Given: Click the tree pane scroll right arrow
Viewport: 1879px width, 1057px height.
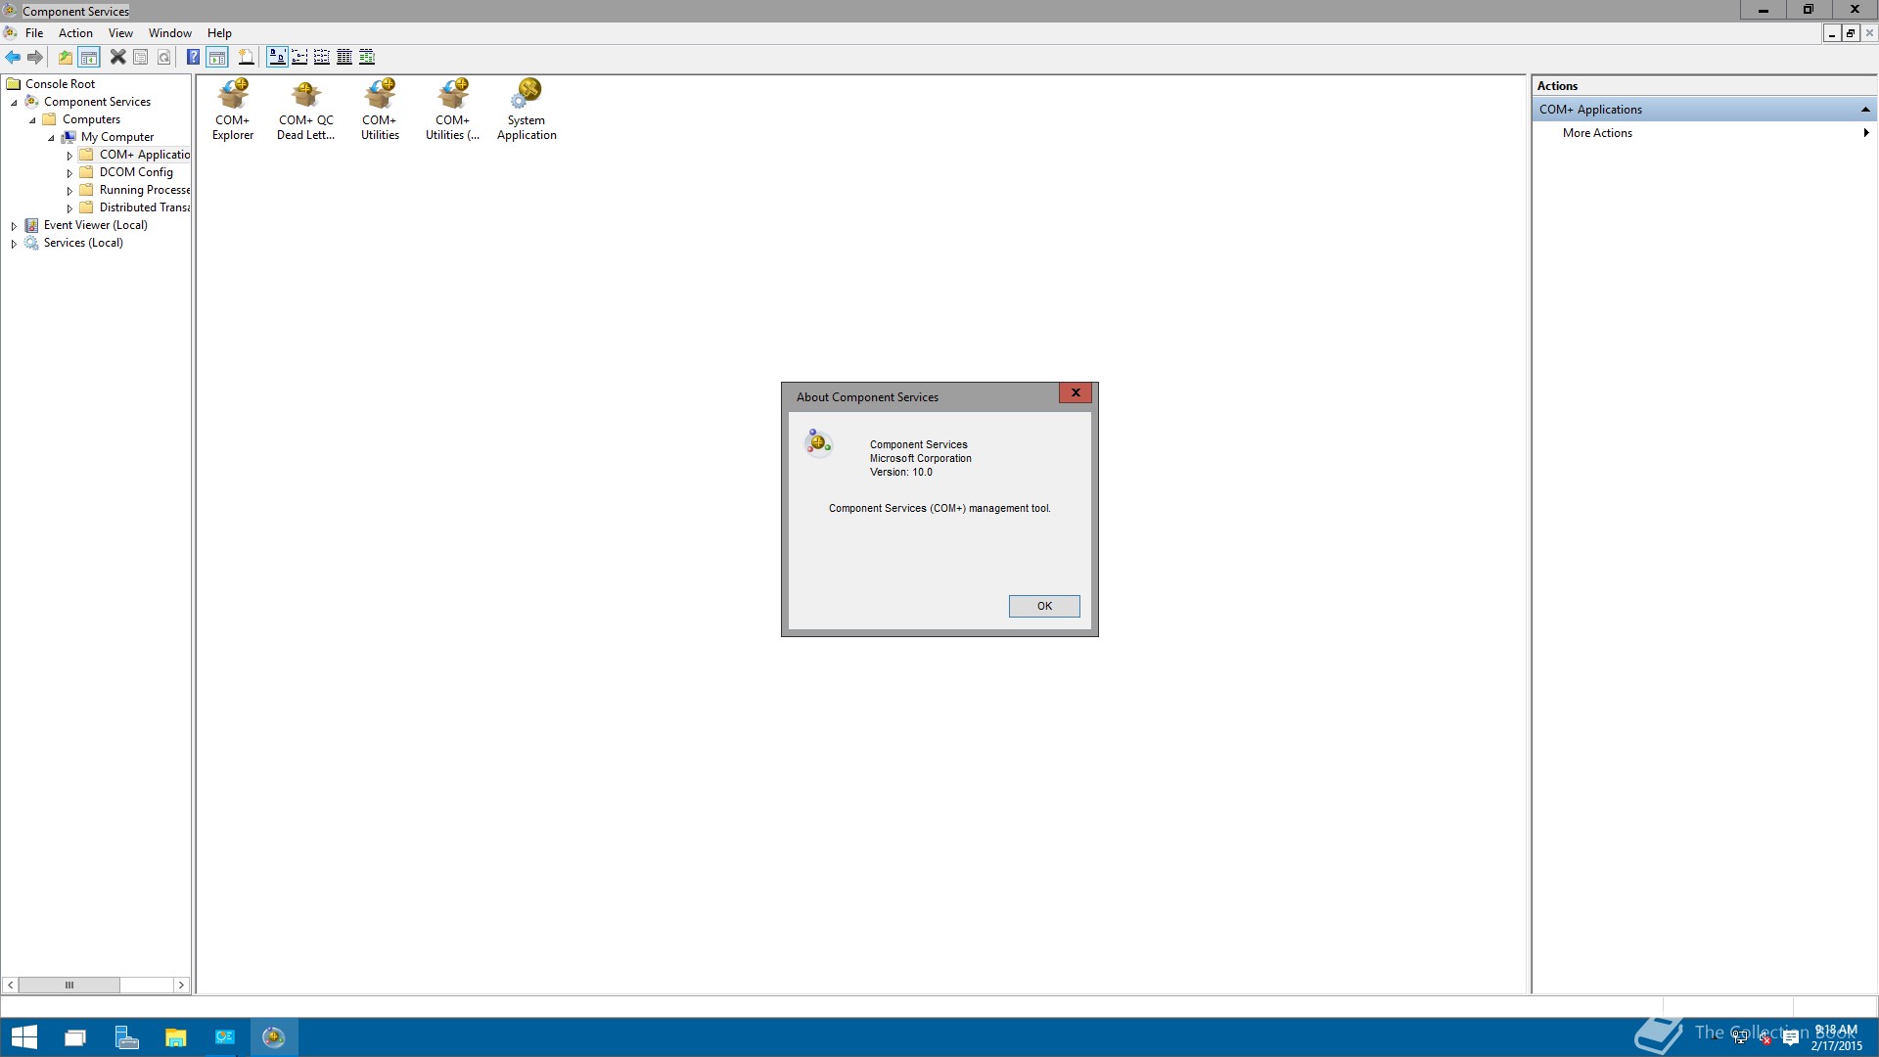Looking at the screenshot, I should click(x=181, y=986).
